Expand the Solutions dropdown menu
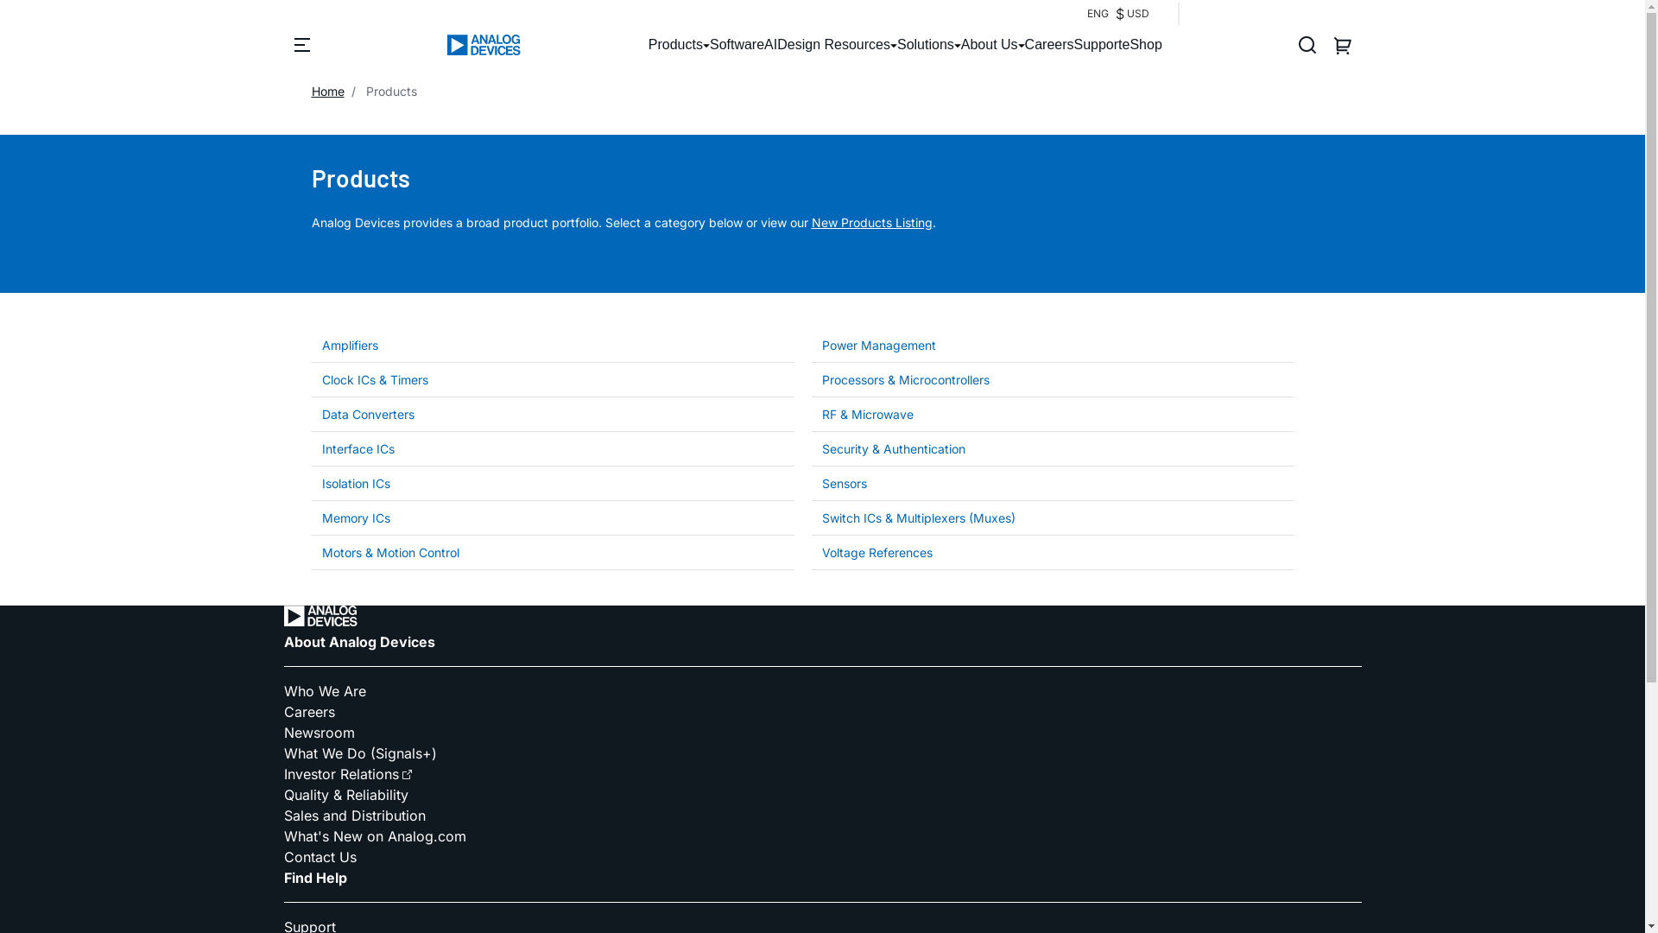The height and width of the screenshot is (933, 1658). (x=927, y=45)
